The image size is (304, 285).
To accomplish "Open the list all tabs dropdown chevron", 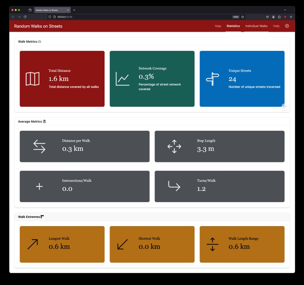I will (285, 10).
